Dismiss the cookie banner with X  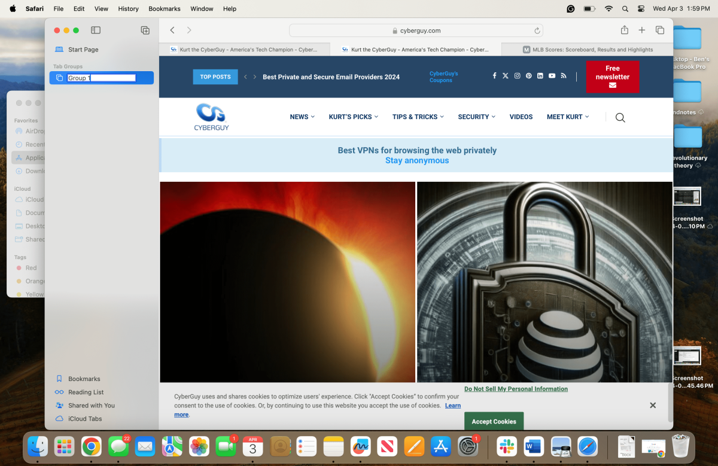(x=653, y=405)
